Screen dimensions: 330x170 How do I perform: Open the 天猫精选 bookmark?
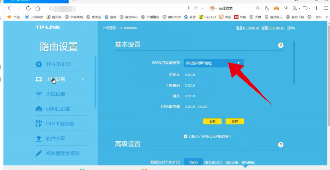150,17
